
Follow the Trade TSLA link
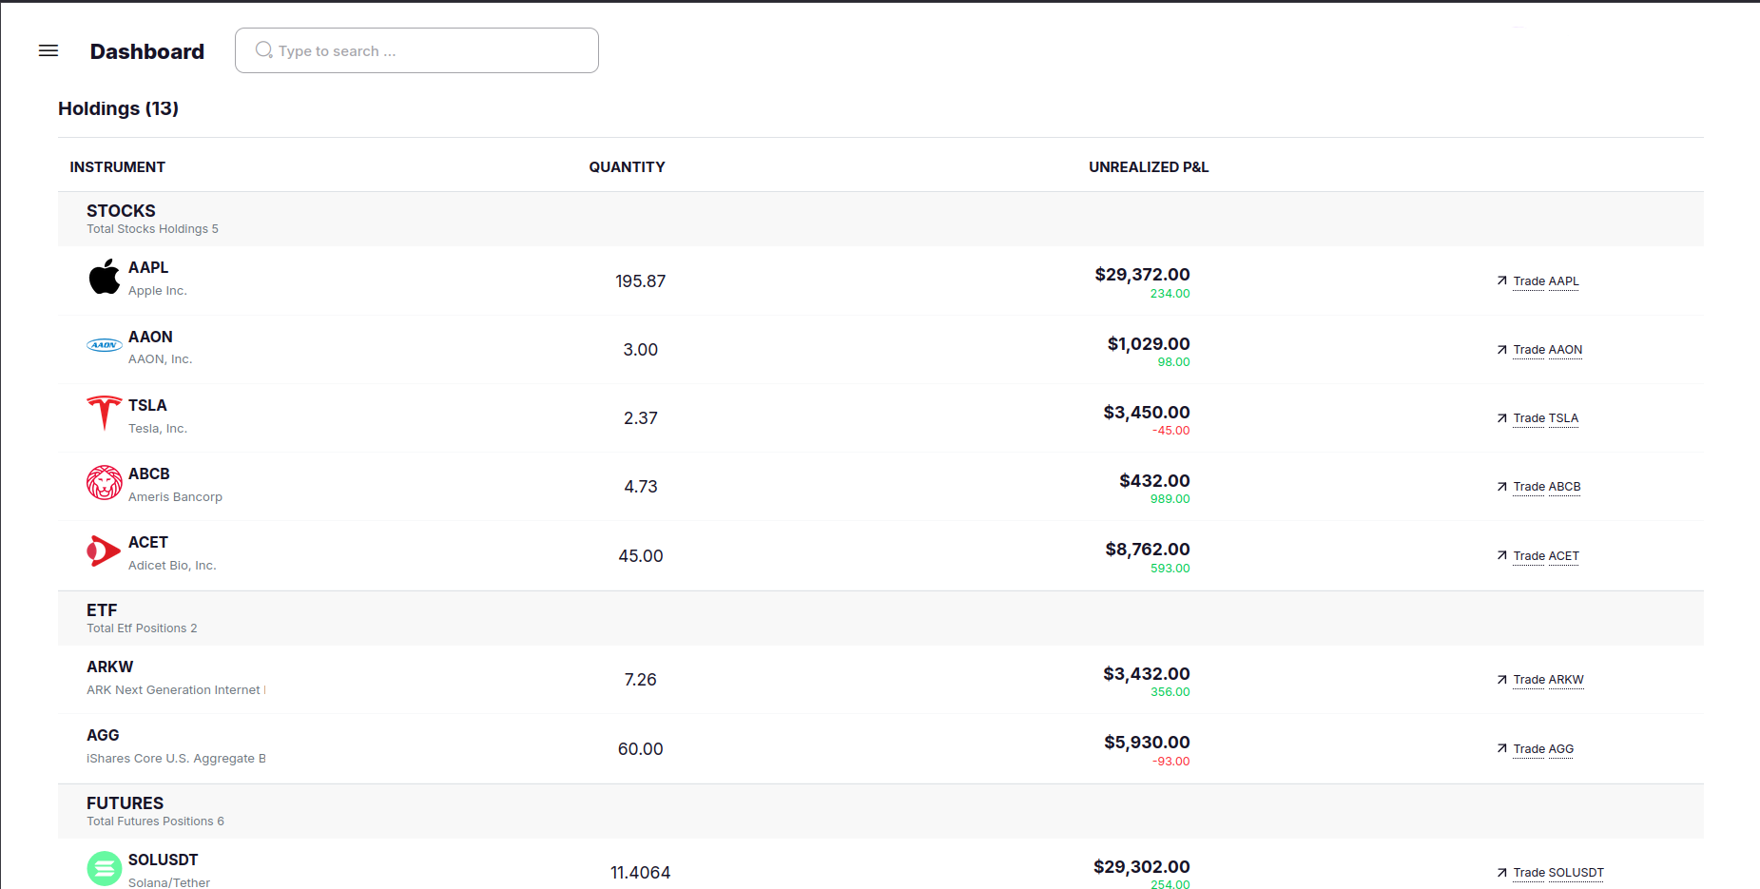[x=1545, y=418]
